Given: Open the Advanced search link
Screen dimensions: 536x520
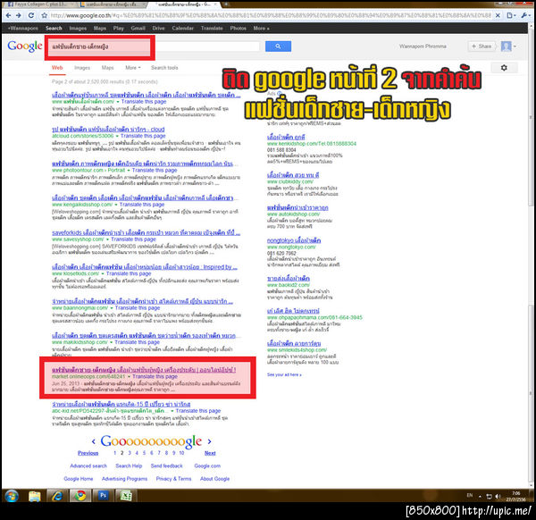Looking at the screenshot, I should tap(88, 466).
